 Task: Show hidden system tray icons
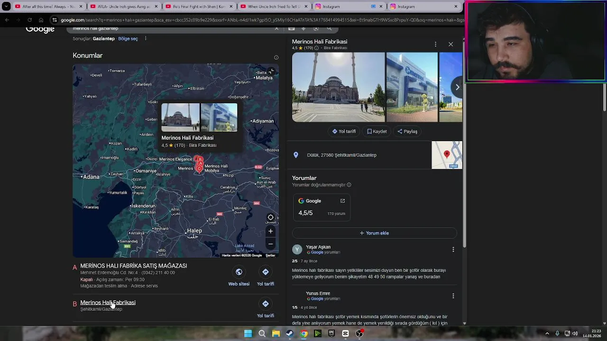(x=547, y=333)
